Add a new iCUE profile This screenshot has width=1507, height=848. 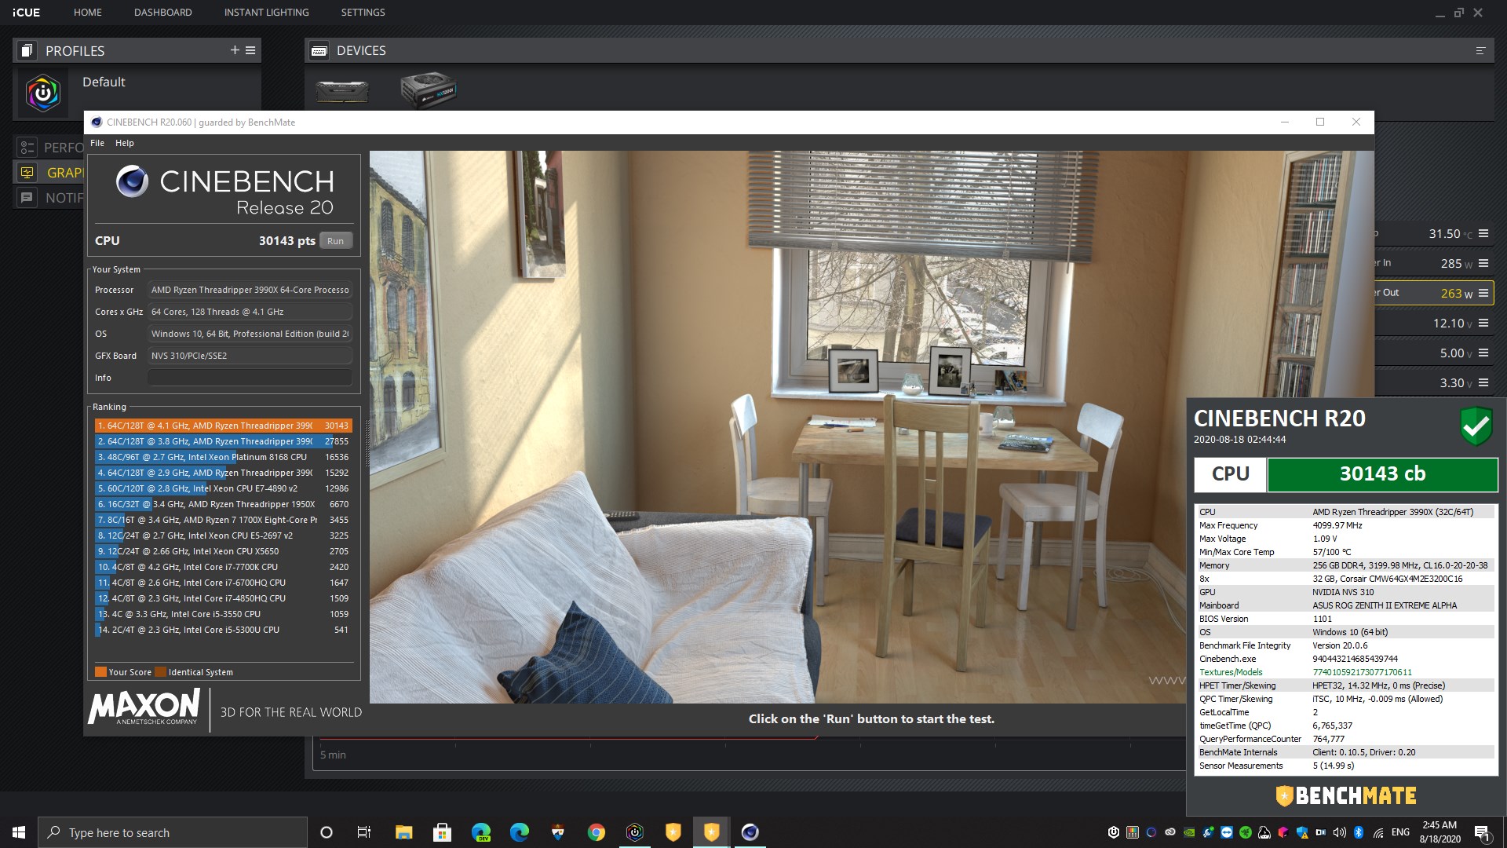(234, 50)
